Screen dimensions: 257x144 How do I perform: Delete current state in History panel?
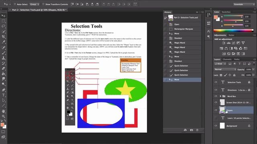[x=197, y=130]
